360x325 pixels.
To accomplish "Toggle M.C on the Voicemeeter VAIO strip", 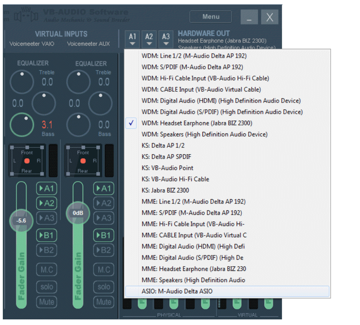I will pyautogui.click(x=47, y=269).
